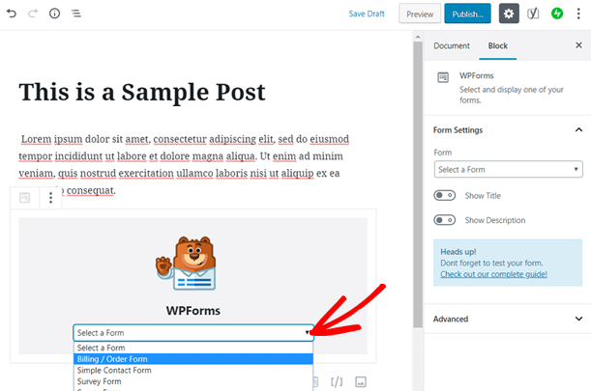The width and height of the screenshot is (591, 391).
Task: Click the Preview button
Action: point(420,14)
